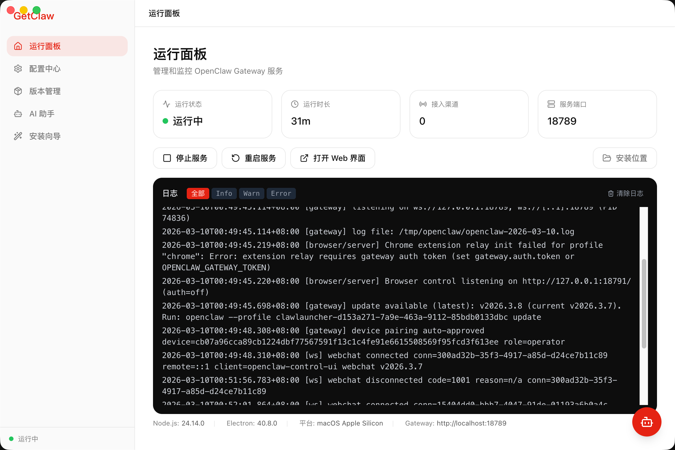The image size is (675, 450).
Task: Show only Error log entries
Action: 281,194
